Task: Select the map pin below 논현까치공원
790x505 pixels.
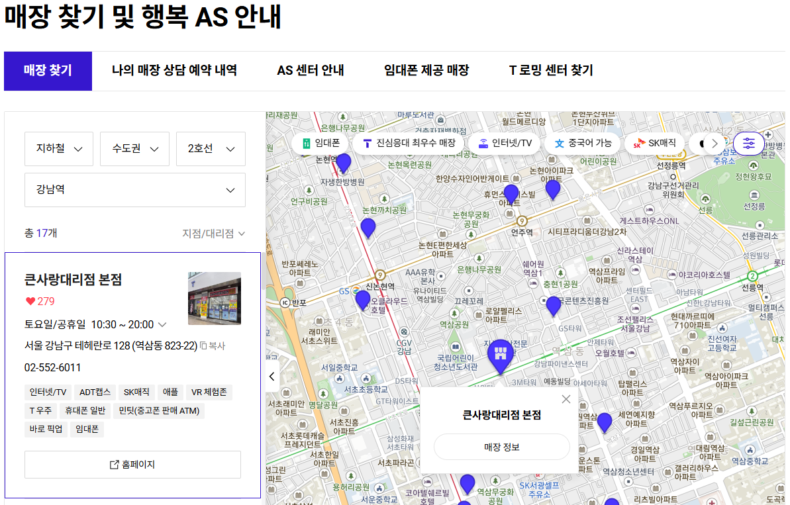Action: (x=368, y=228)
